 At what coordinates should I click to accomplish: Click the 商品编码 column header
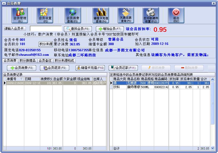tap(161, 79)
